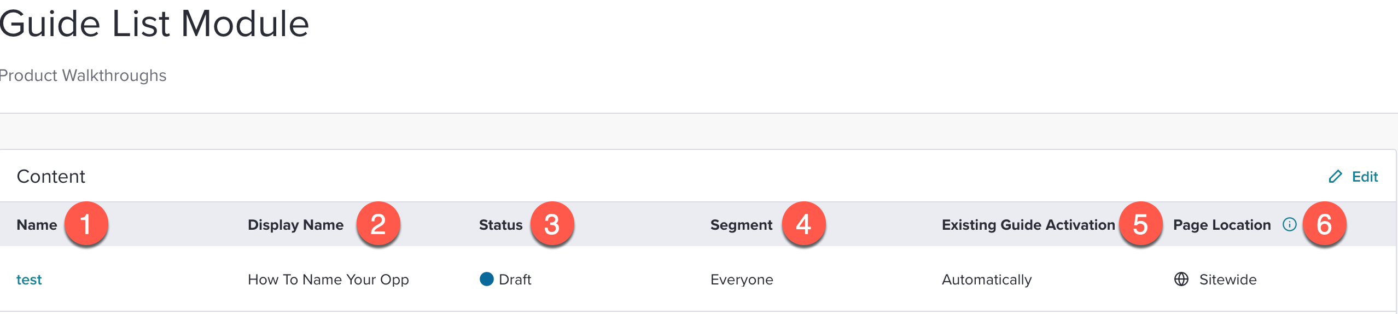Click red annotation marker 1
The image size is (1398, 314).
pyautogui.click(x=86, y=224)
